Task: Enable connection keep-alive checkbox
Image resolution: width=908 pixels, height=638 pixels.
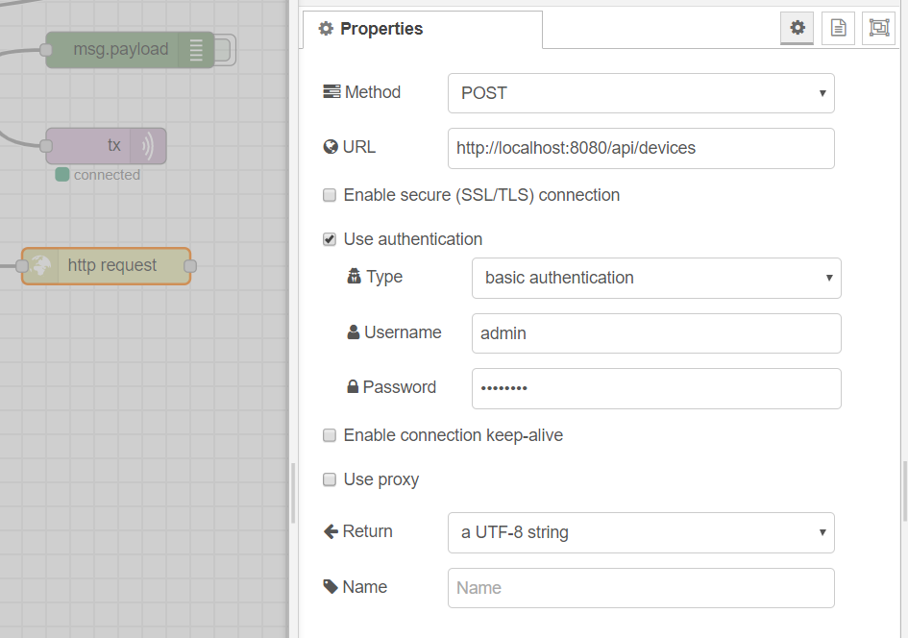Action: (x=330, y=435)
